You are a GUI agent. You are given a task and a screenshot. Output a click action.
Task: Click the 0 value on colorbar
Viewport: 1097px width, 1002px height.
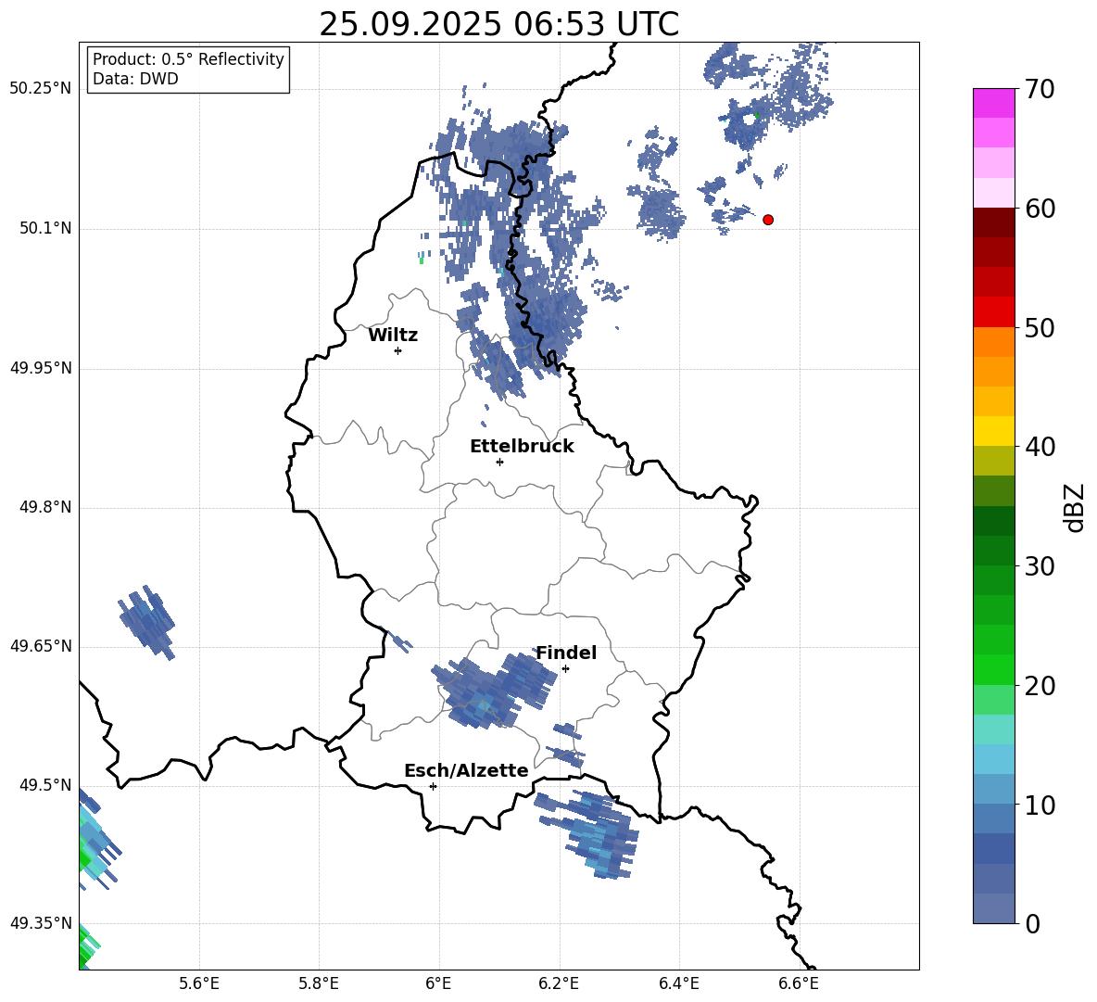click(x=1032, y=923)
